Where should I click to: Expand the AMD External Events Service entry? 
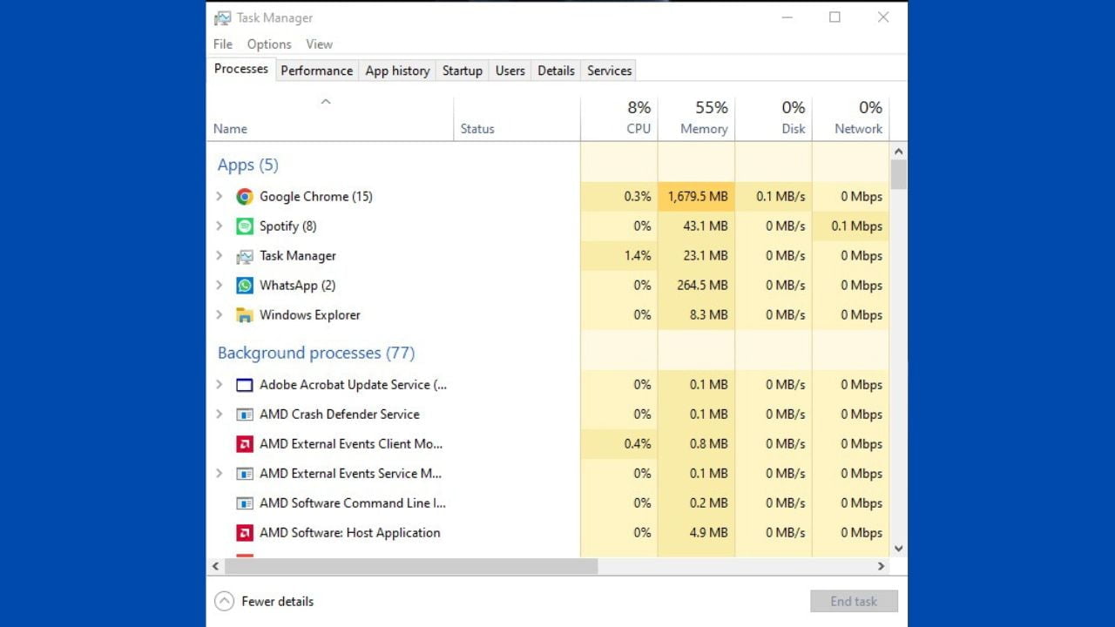coord(220,474)
